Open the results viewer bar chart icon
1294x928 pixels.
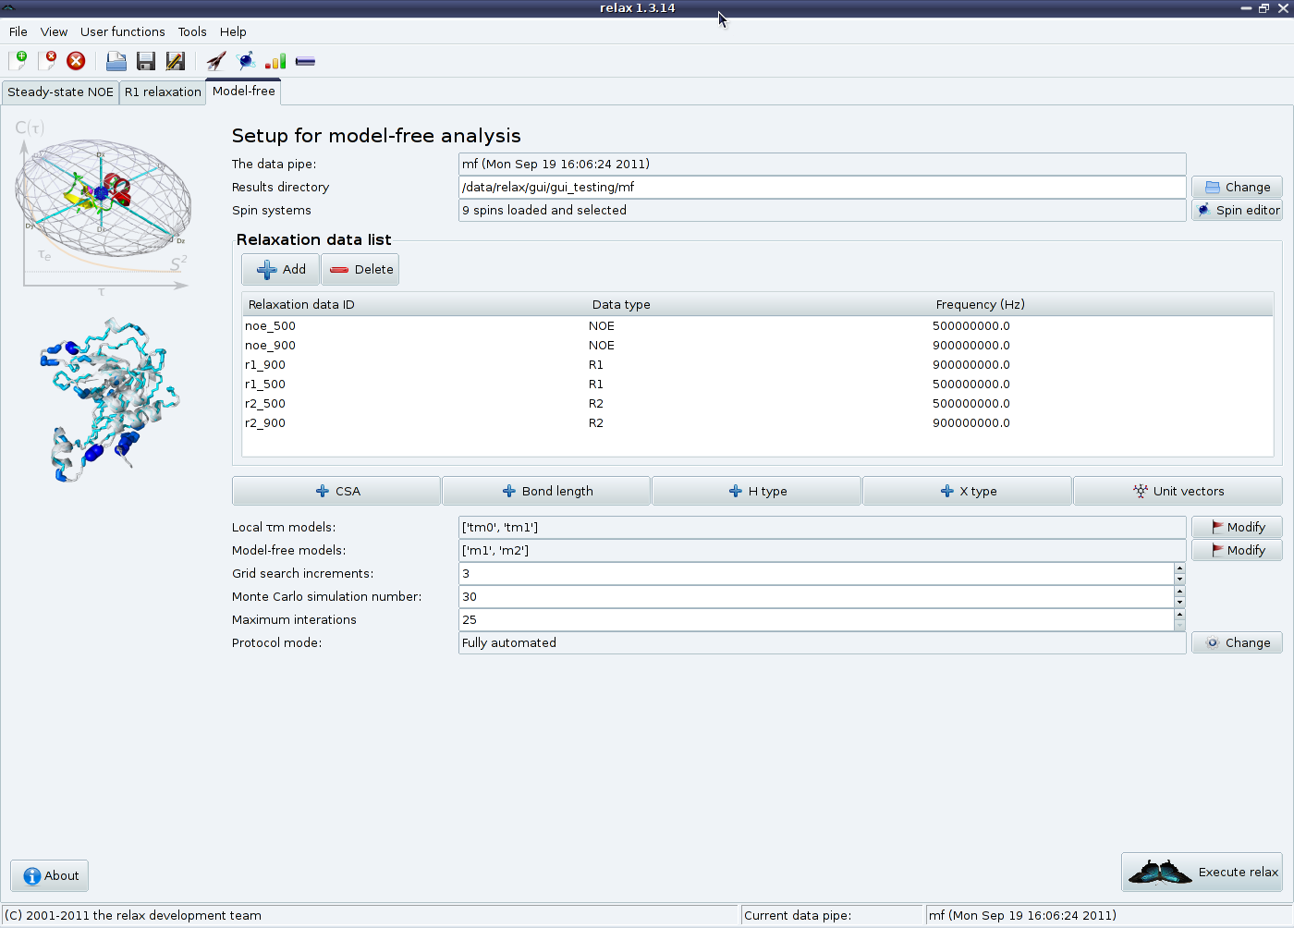(275, 61)
